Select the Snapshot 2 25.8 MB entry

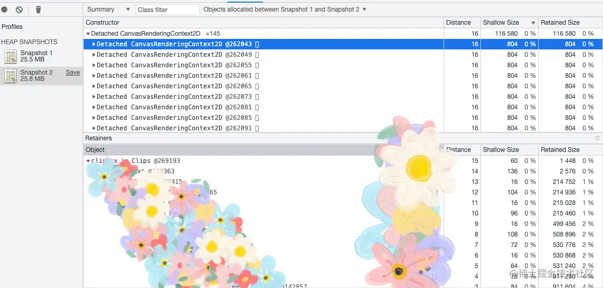(x=41, y=76)
